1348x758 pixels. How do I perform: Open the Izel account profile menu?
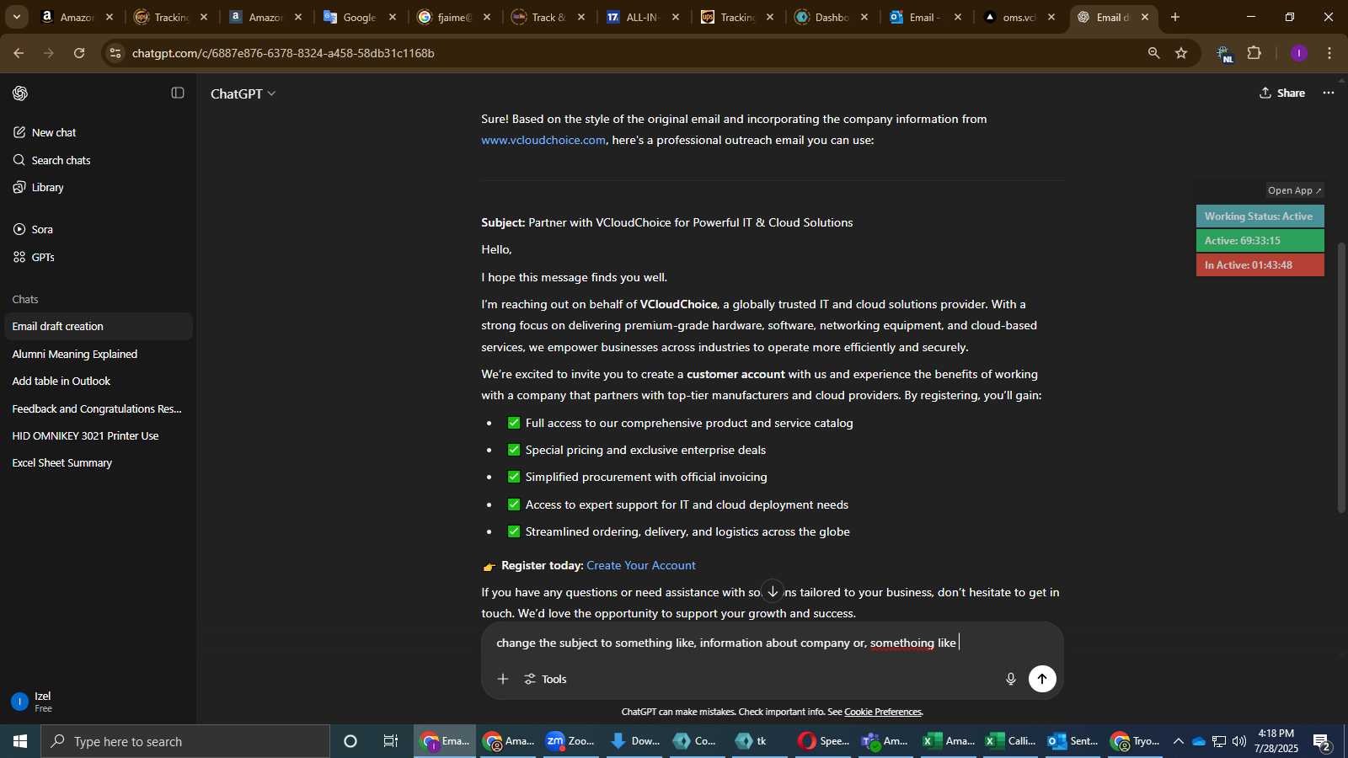click(98, 702)
